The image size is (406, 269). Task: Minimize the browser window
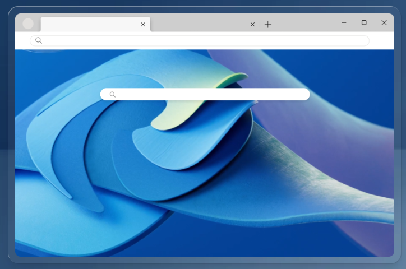(x=344, y=22)
